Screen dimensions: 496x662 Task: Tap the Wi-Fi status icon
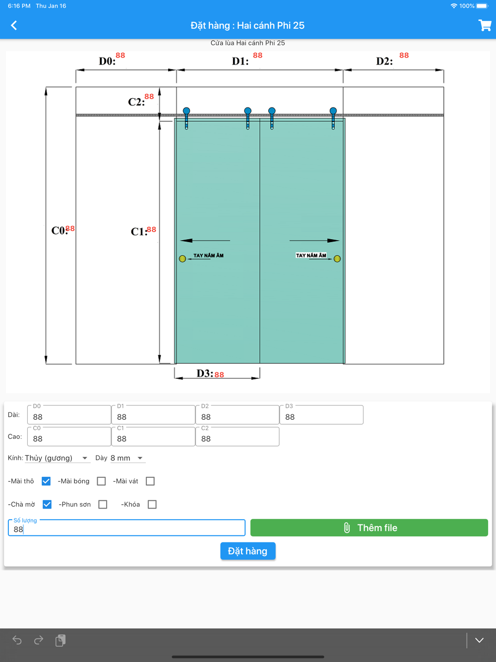click(453, 6)
